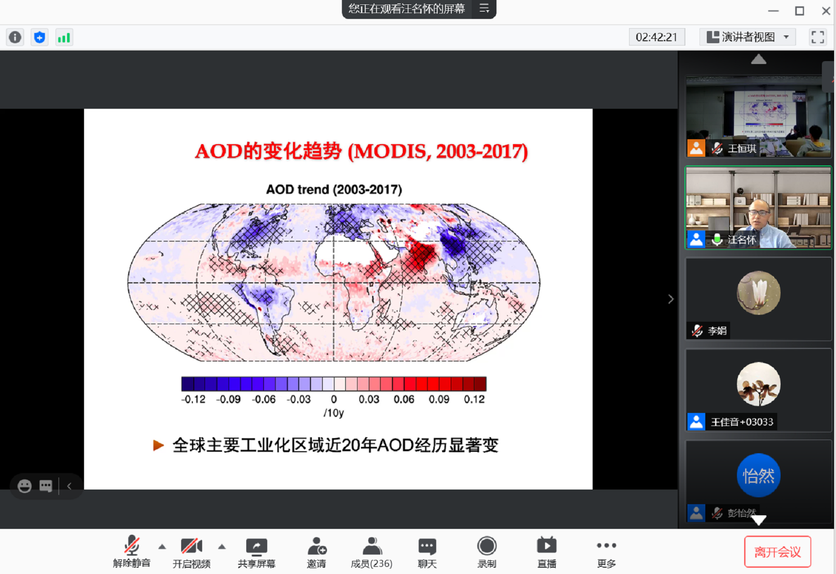
Task: Toggle the bullet comment icon
Action: click(x=46, y=486)
